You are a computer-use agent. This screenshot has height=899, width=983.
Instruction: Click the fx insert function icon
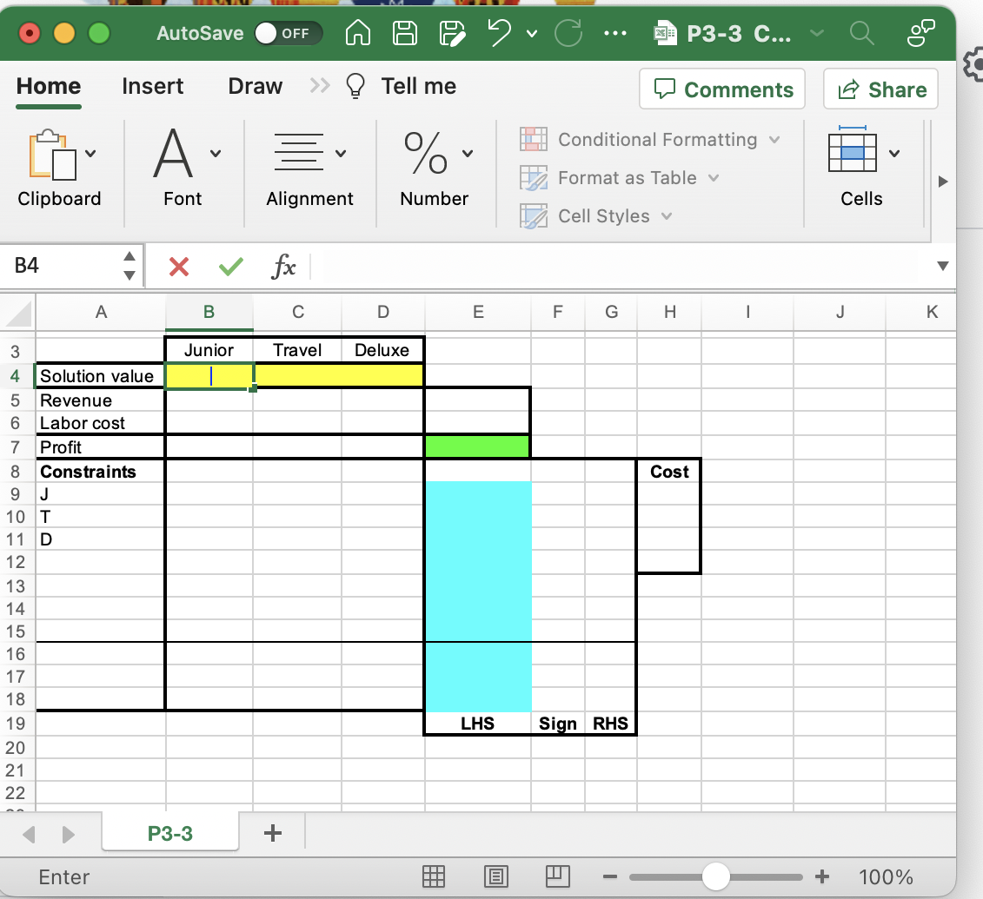click(x=283, y=267)
